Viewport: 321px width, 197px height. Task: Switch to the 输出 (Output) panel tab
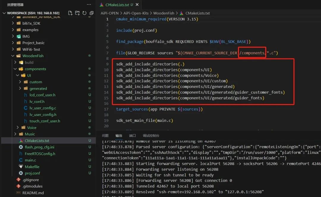pos(119,135)
